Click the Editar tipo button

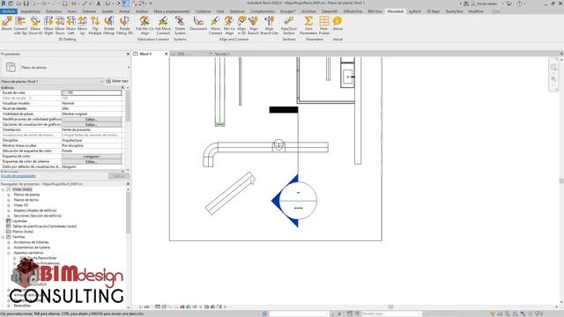[x=117, y=81]
